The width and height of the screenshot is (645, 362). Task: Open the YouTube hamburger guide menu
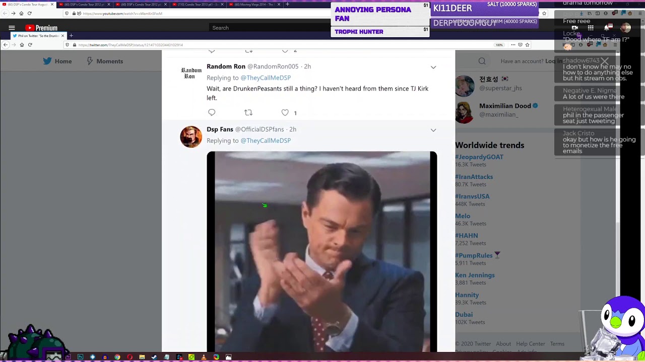(x=12, y=28)
